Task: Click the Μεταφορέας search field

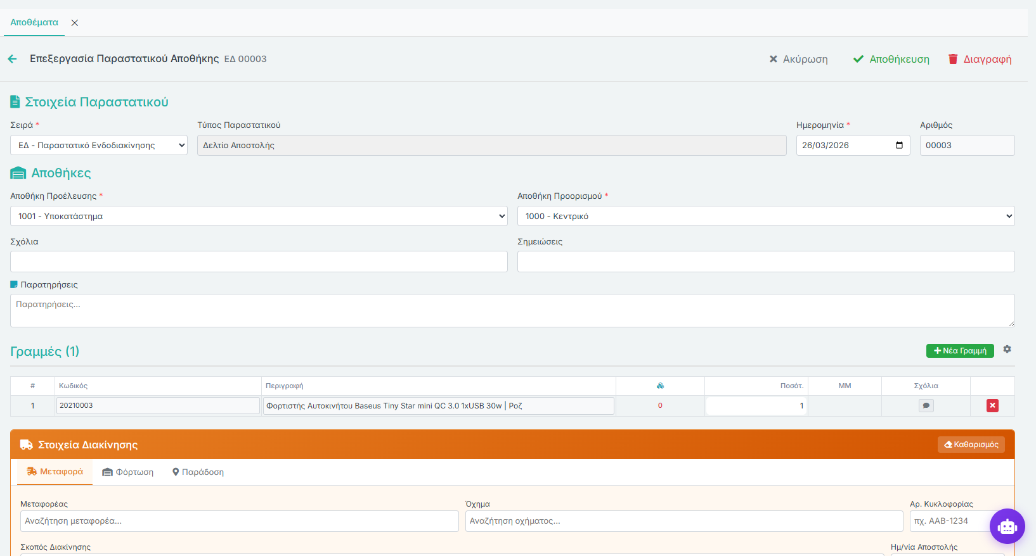Action: [240, 521]
